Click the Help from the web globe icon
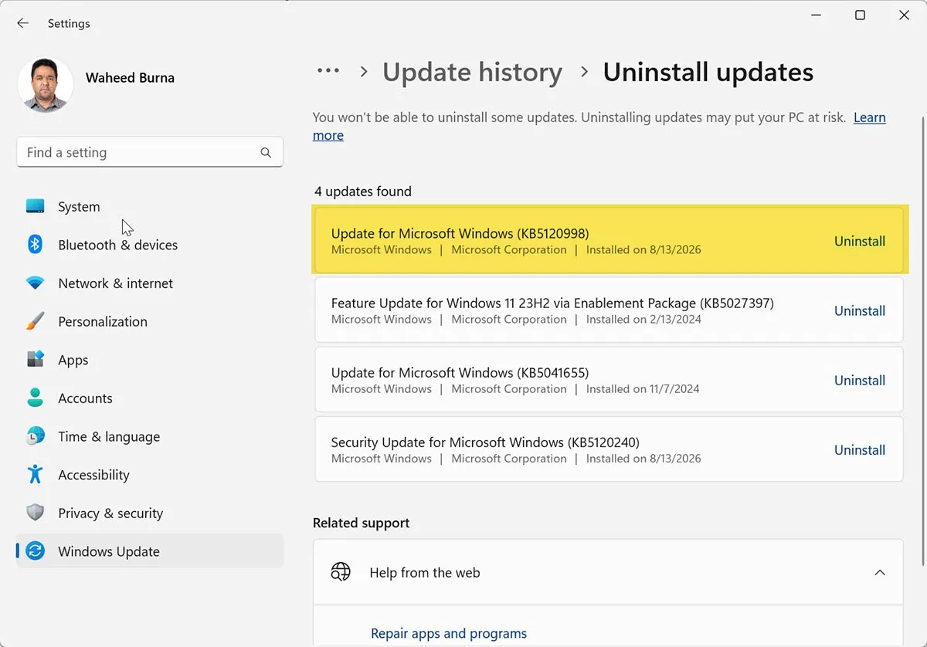Screen dimensions: 927x647 (341, 572)
